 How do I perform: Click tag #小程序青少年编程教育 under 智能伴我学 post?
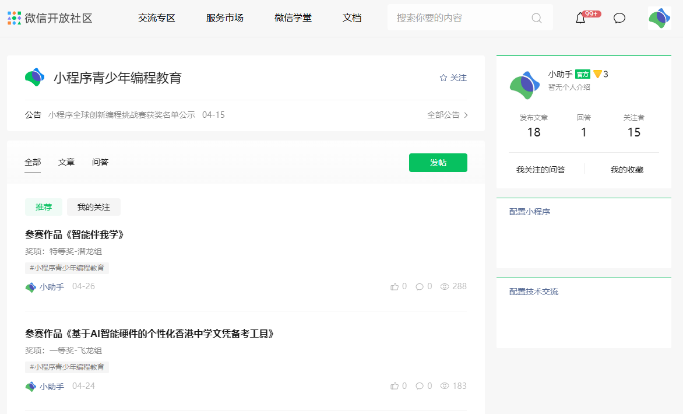(x=66, y=268)
